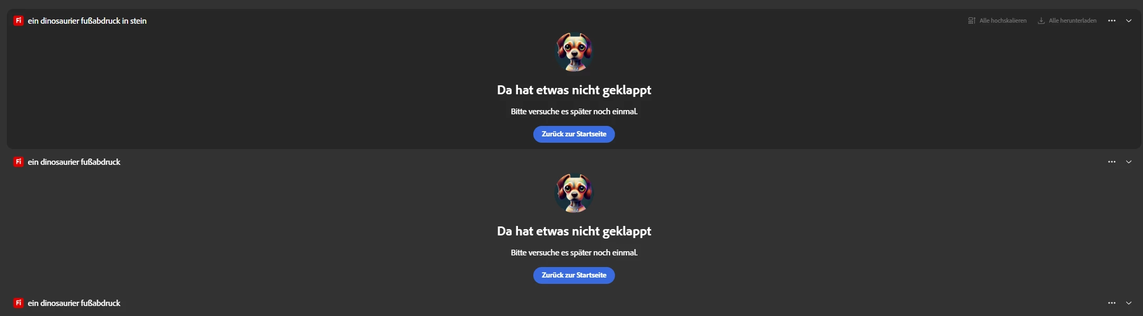Image resolution: width=1143 pixels, height=316 pixels.
Task: Open the three-dot menu of the 'in stein' row
Action: (1112, 21)
